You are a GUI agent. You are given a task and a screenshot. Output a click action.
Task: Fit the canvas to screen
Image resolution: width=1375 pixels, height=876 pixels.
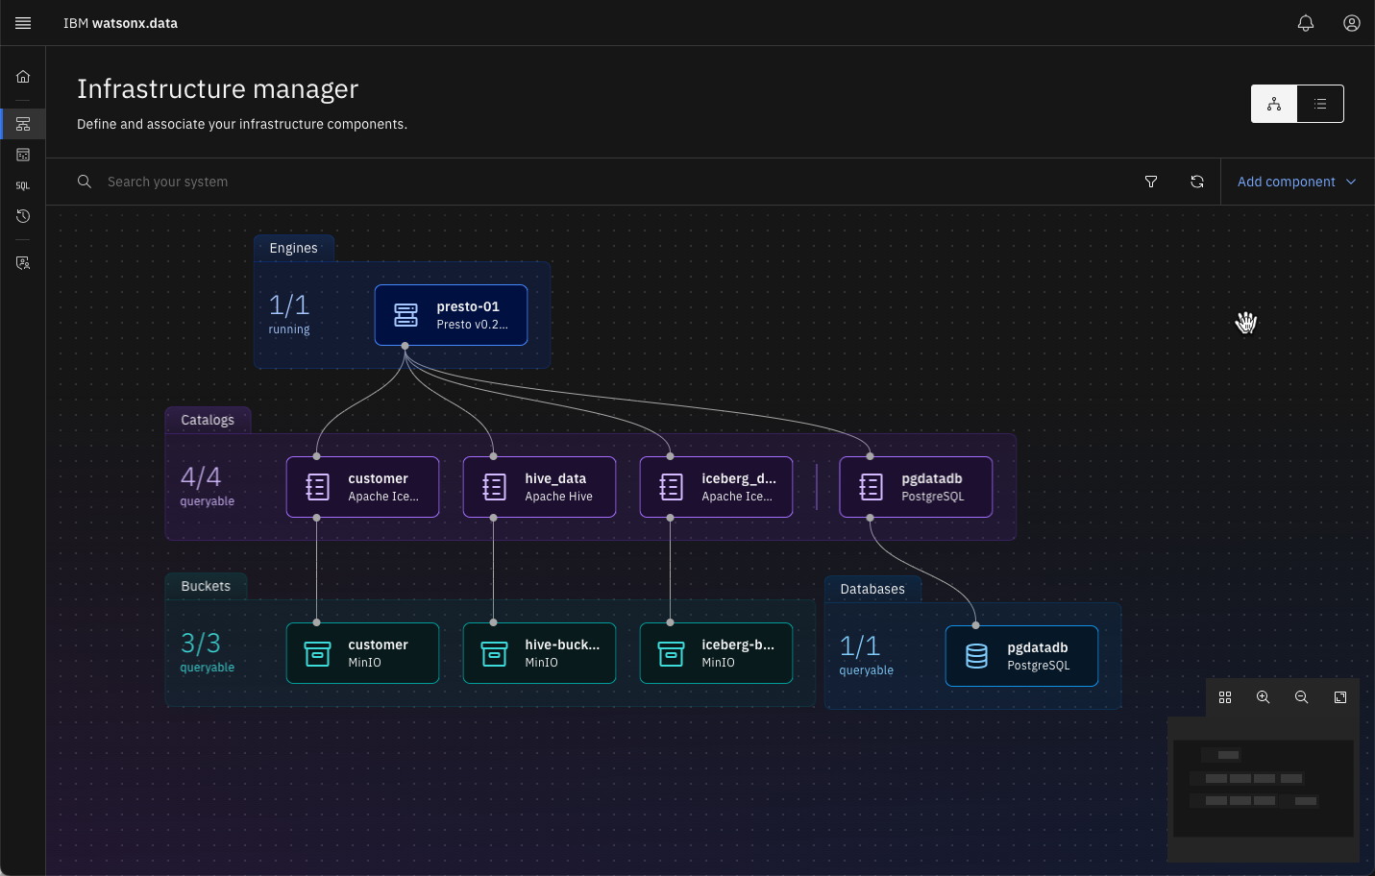click(1340, 697)
